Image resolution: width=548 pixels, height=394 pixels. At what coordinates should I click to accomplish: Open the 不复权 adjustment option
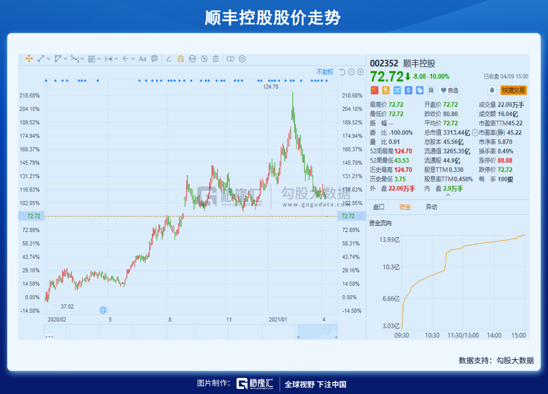coord(325,72)
